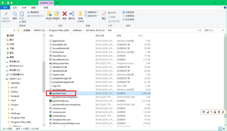Click the Rename (重命名) icon

click(x=72, y=14)
